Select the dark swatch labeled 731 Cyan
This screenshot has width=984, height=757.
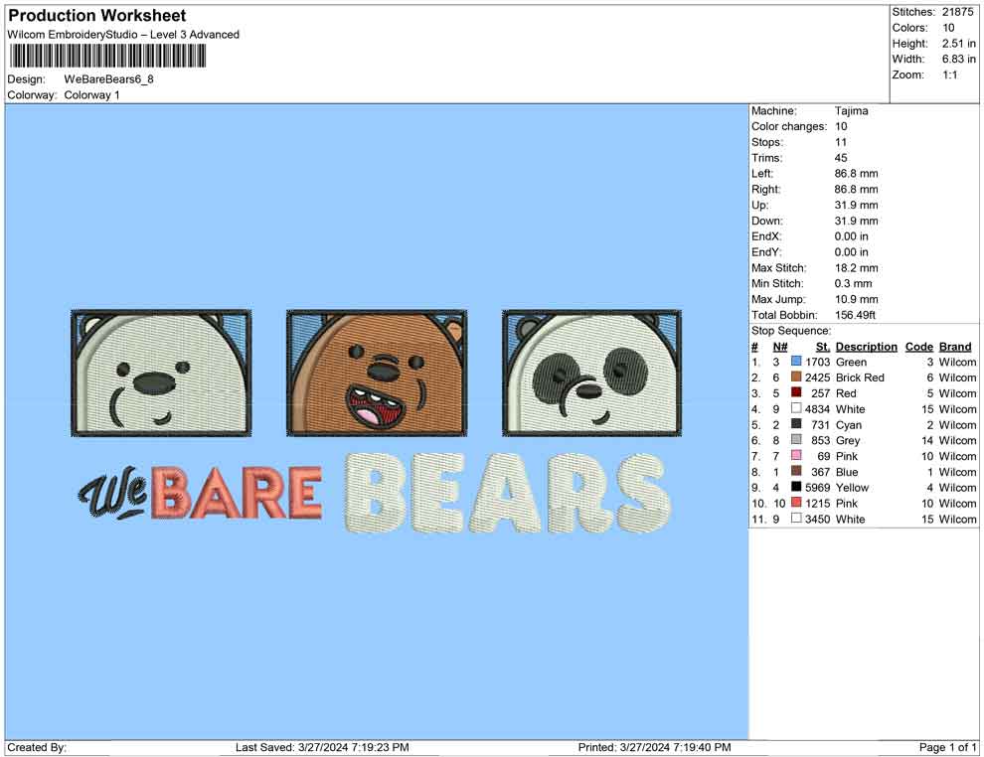(796, 424)
